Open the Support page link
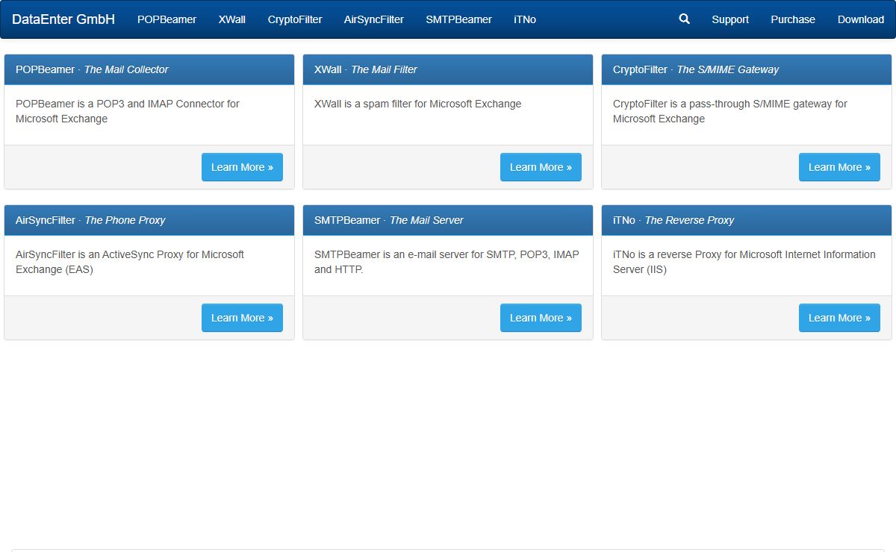 tap(730, 19)
